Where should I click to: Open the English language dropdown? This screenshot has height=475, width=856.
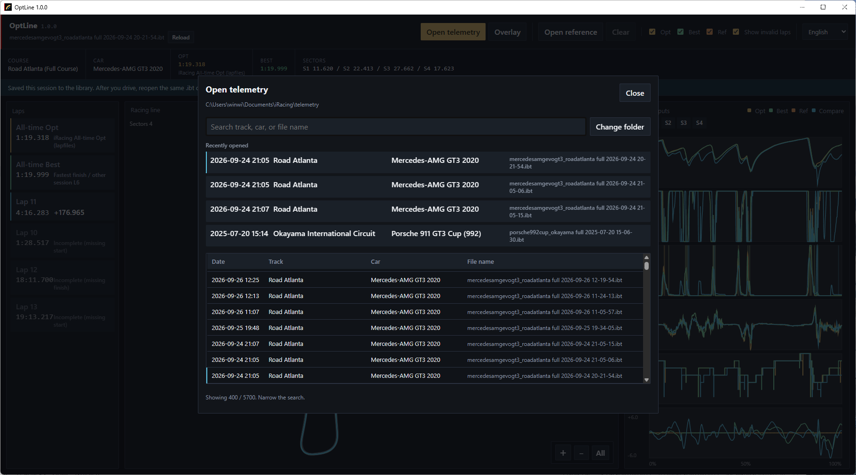825,32
